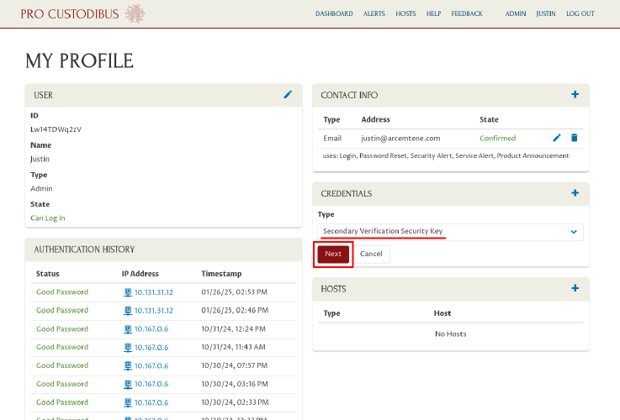
Task: Click Good Password status for 01/26/25, 02:53 PM
Action: tap(62, 292)
